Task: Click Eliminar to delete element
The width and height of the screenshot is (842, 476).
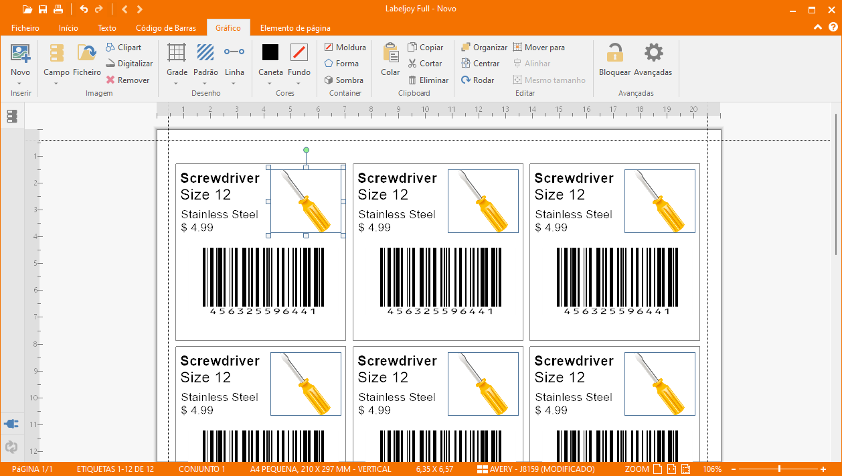Action: tap(428, 80)
